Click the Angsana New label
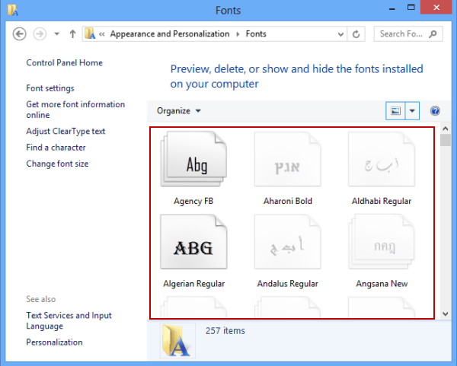This screenshot has width=457, height=366. (x=382, y=284)
